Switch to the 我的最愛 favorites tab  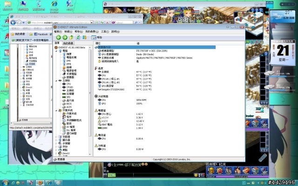pyautogui.click(x=68, y=43)
